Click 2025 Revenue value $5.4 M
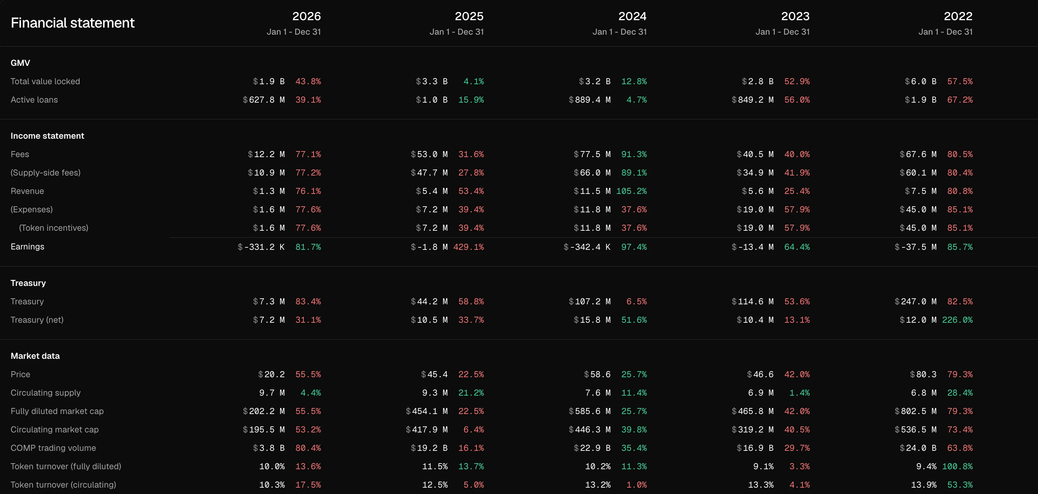Viewport: 1038px width, 494px height. [431, 191]
